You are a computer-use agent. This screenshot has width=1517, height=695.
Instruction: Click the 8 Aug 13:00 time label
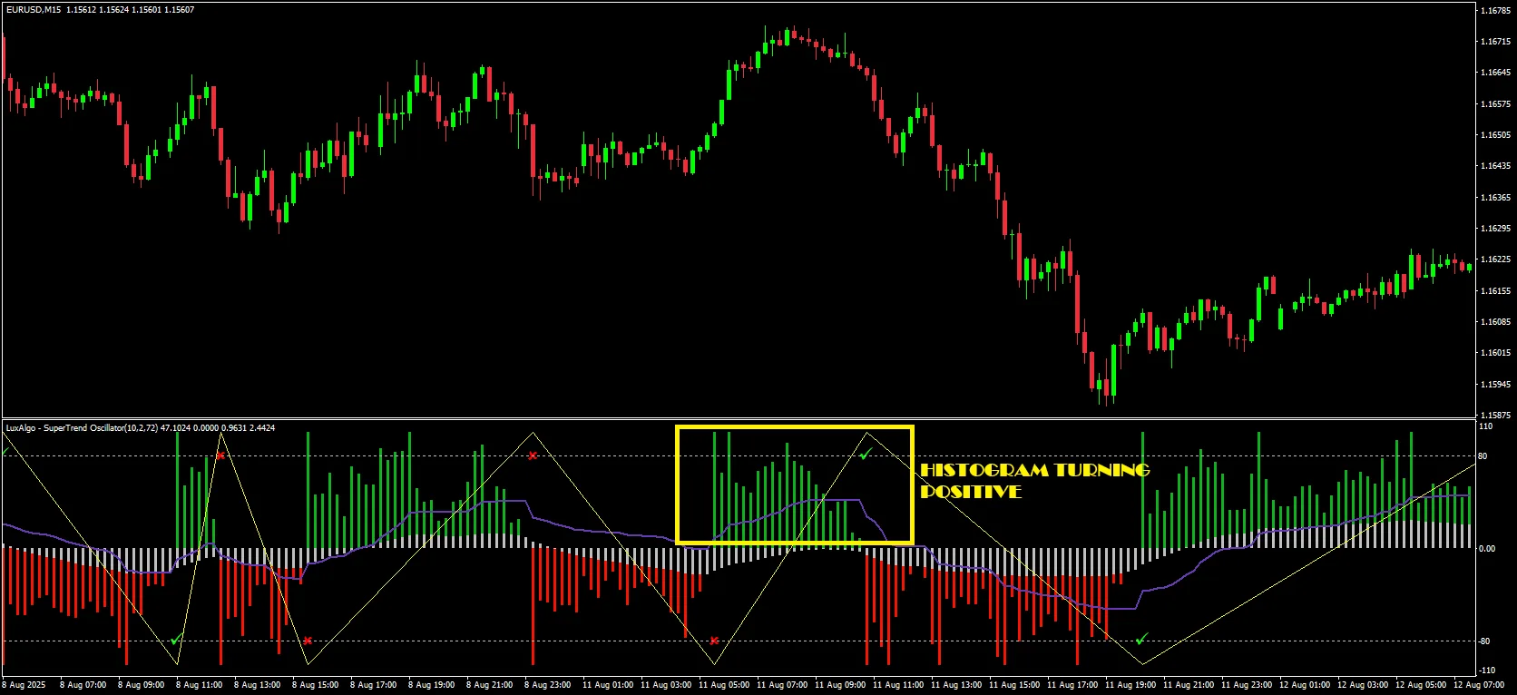pos(257,685)
